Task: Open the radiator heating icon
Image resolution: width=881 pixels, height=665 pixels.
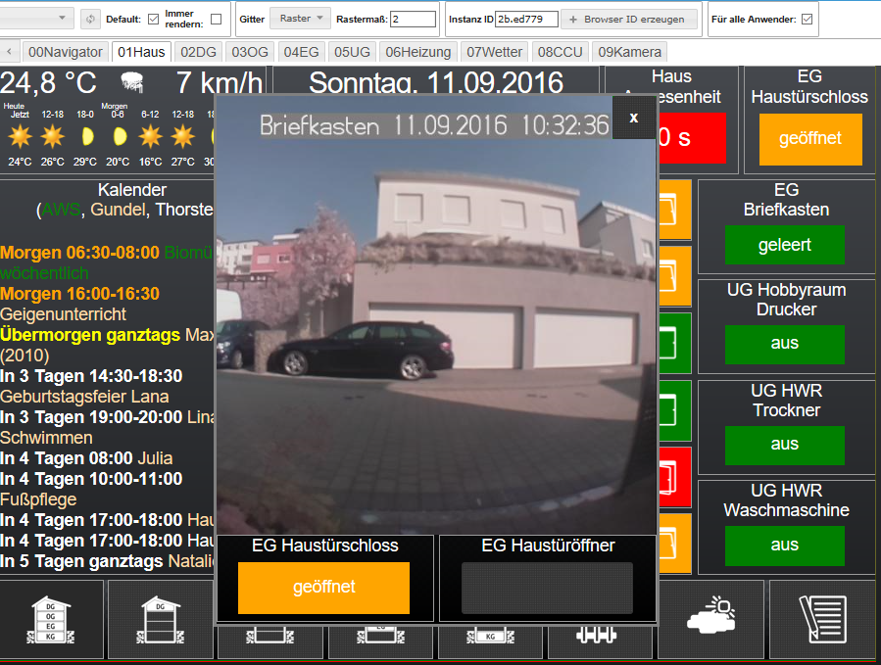Action: point(597,636)
